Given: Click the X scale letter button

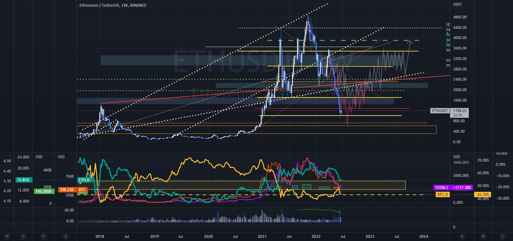Looking at the screenshot, I should pos(23,236).
